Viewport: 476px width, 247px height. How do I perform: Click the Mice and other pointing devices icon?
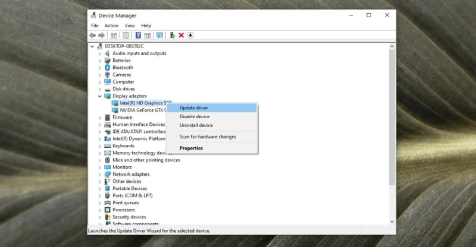click(x=108, y=160)
